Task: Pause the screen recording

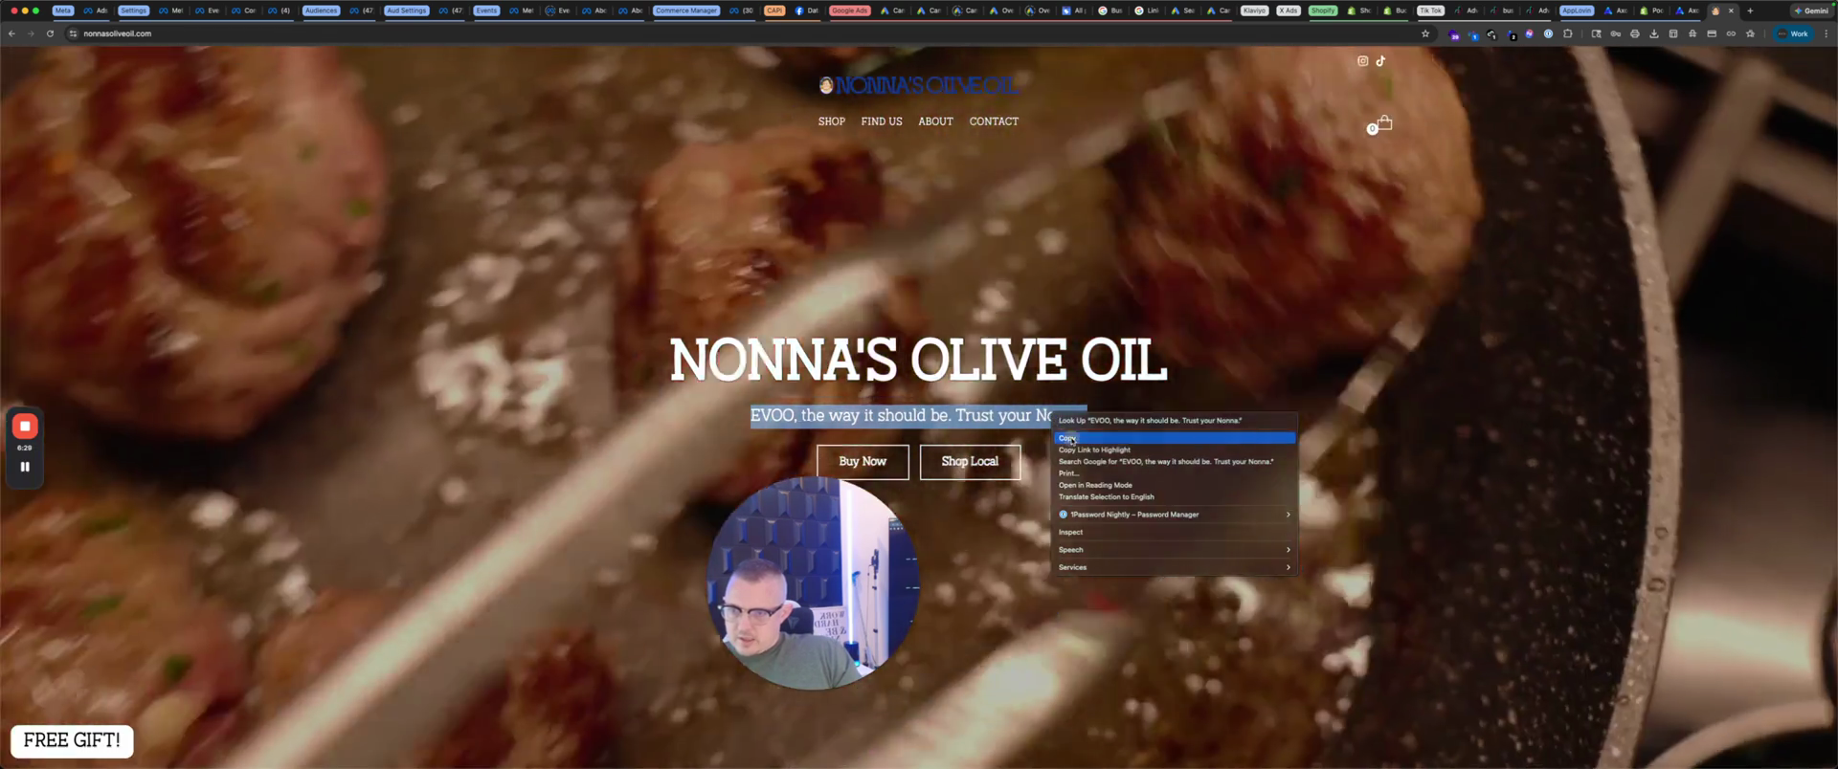Action: pos(25,467)
